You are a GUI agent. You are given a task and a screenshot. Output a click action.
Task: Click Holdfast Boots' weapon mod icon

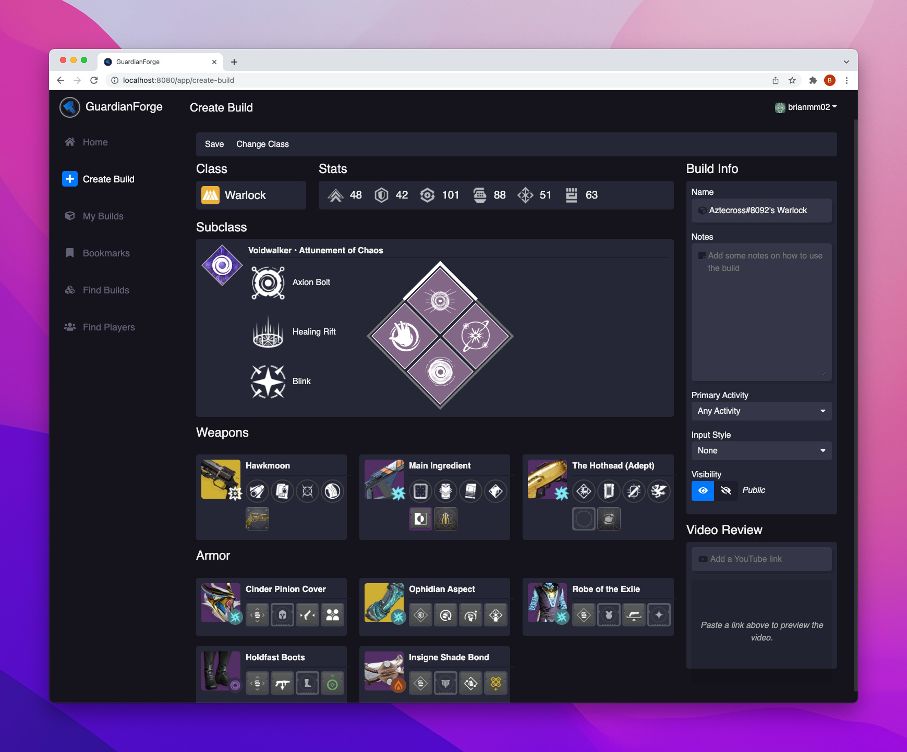point(282,683)
